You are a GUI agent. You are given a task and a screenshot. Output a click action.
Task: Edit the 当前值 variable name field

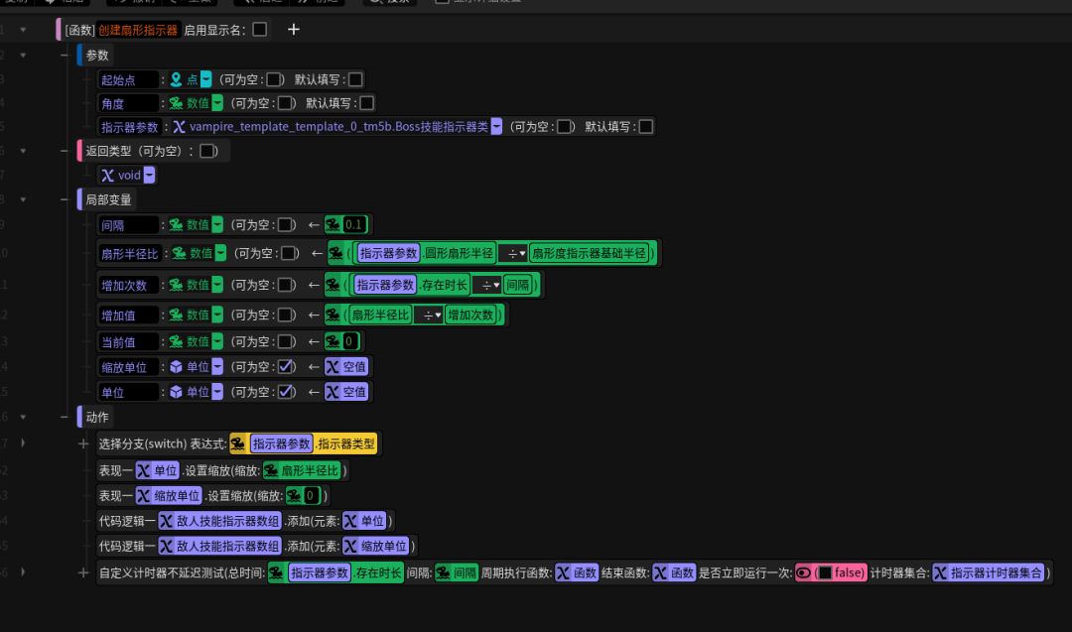[x=128, y=341]
